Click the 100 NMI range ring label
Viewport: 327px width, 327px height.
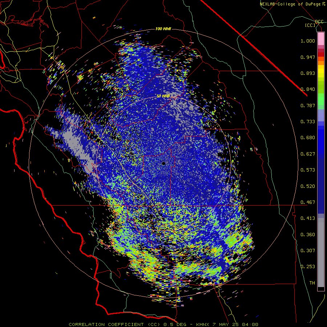point(163,29)
